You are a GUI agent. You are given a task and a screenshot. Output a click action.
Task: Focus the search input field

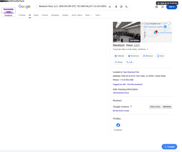[73, 7]
